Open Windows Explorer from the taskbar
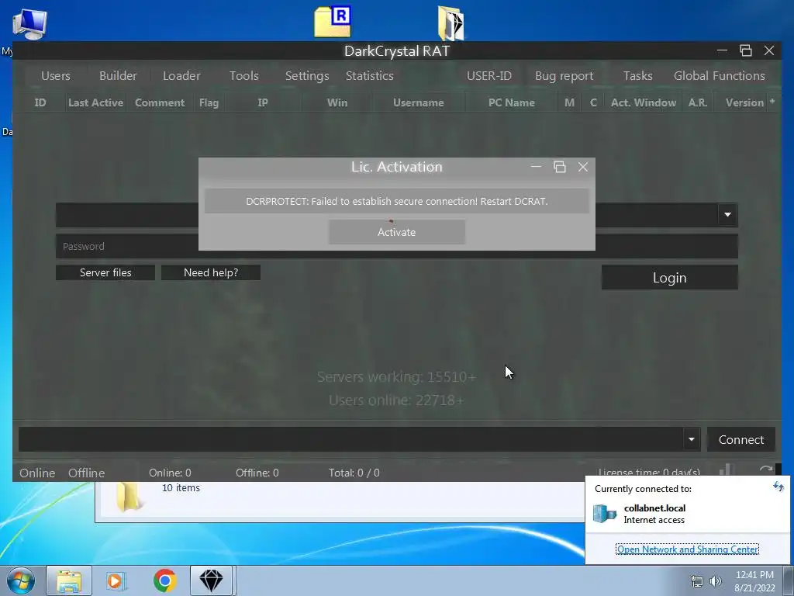This screenshot has width=794, height=596. click(x=69, y=580)
